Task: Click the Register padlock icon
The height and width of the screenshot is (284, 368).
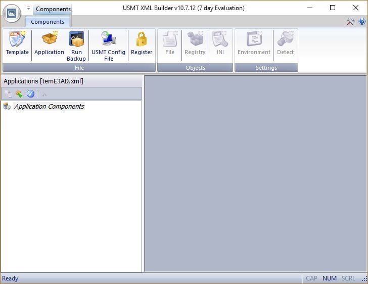Action: [142, 39]
